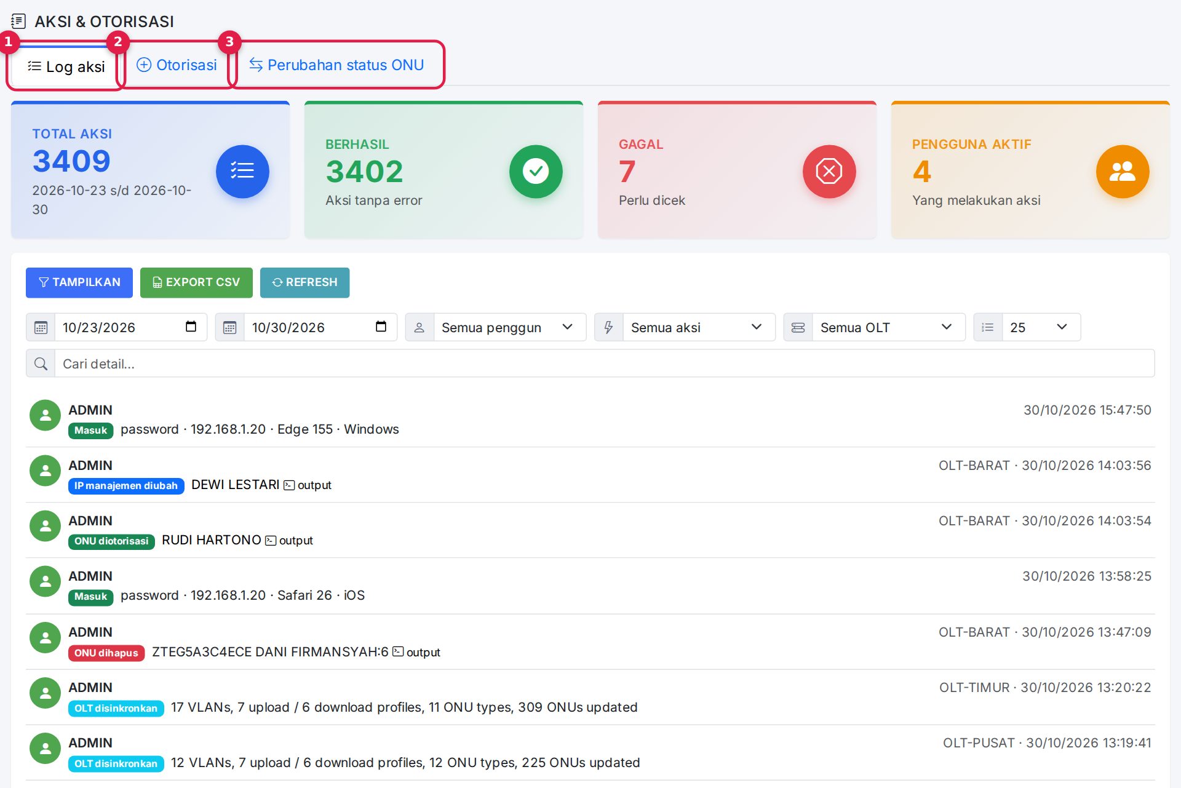Viewport: 1181px width, 788px height.
Task: Focus the Cari detail search field
Action: point(605,364)
